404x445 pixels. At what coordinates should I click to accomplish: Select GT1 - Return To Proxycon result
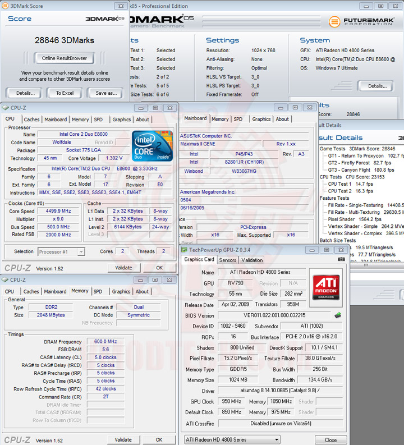[x=366, y=156]
